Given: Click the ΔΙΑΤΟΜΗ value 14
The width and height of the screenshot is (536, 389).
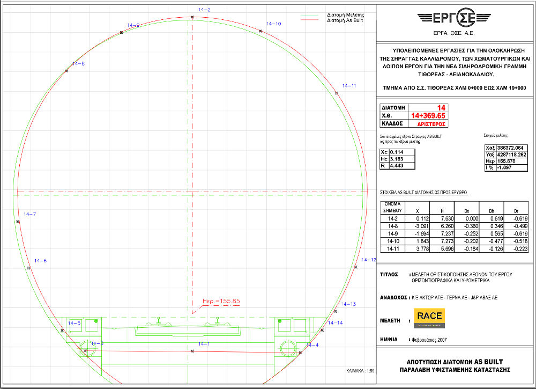Looking at the screenshot, I should [441, 108].
